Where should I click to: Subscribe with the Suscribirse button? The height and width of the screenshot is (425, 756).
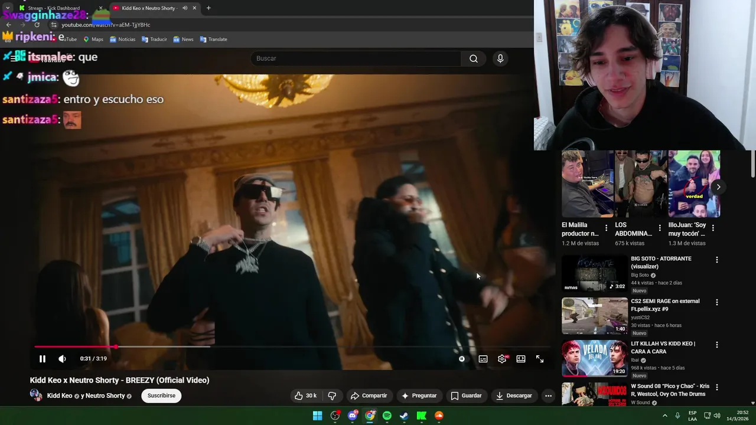point(161,395)
